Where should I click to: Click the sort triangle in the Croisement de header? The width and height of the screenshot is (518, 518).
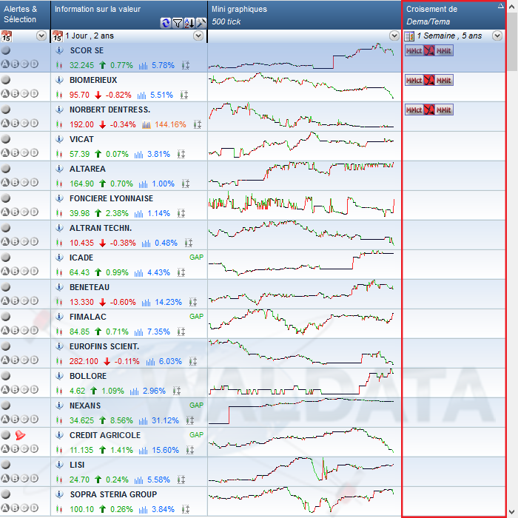click(501, 6)
